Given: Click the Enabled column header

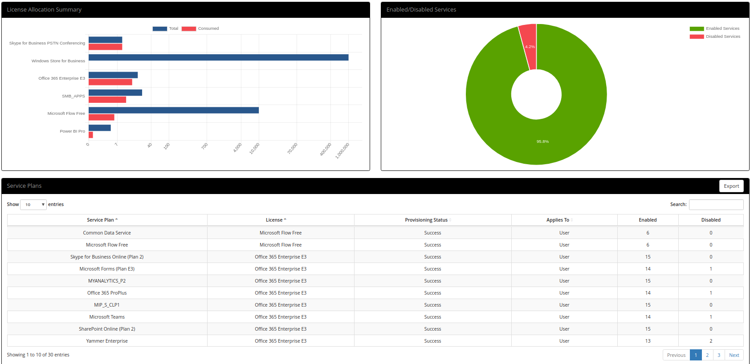Looking at the screenshot, I should [x=648, y=220].
